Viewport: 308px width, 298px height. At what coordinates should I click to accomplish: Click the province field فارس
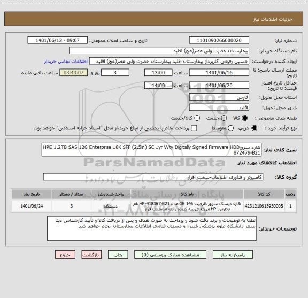click(x=219, y=97)
